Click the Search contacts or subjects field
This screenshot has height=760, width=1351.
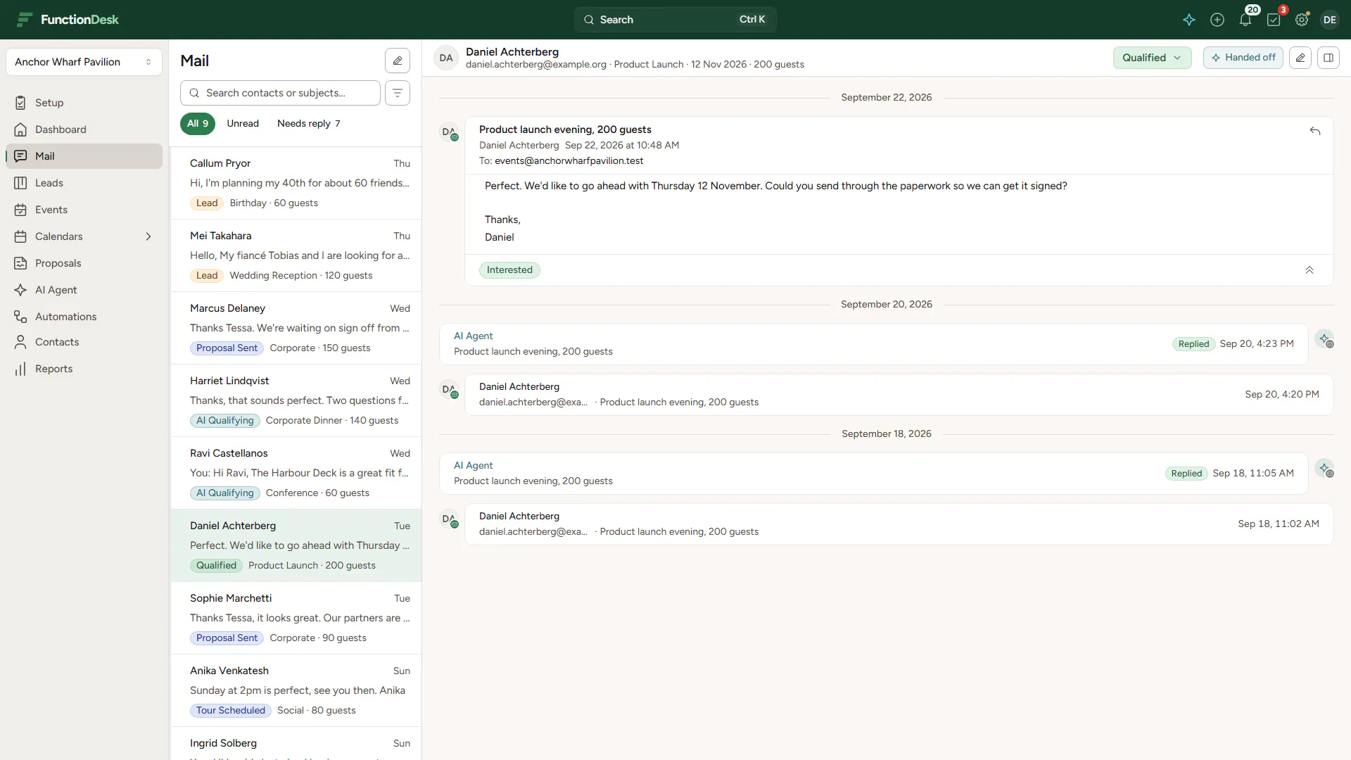(x=280, y=93)
